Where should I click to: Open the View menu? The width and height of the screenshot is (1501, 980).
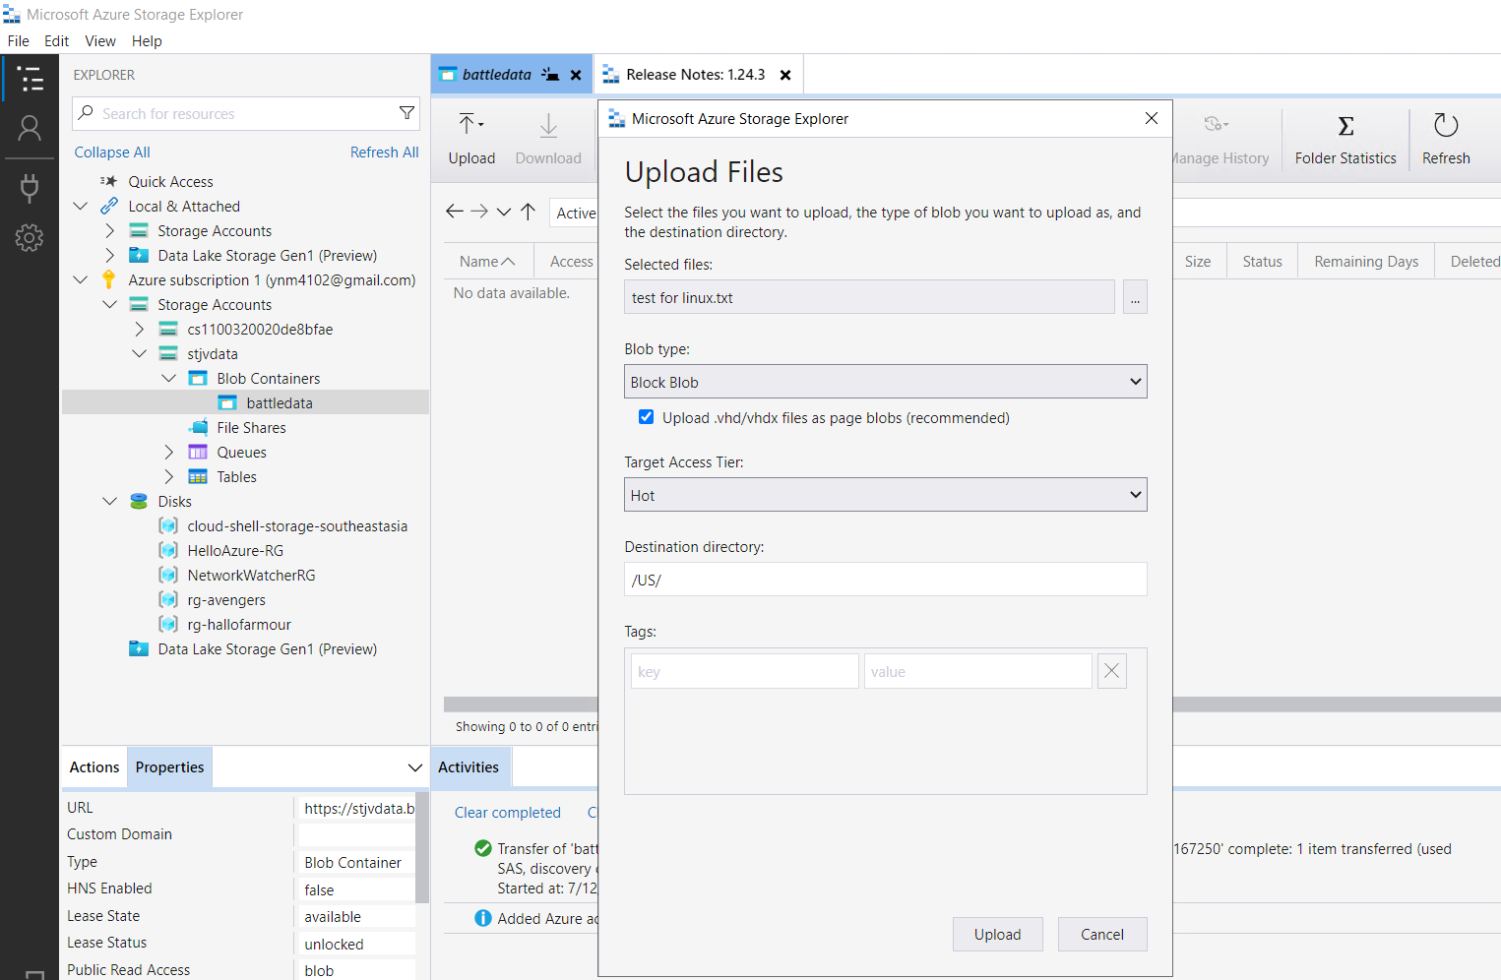[x=100, y=40]
